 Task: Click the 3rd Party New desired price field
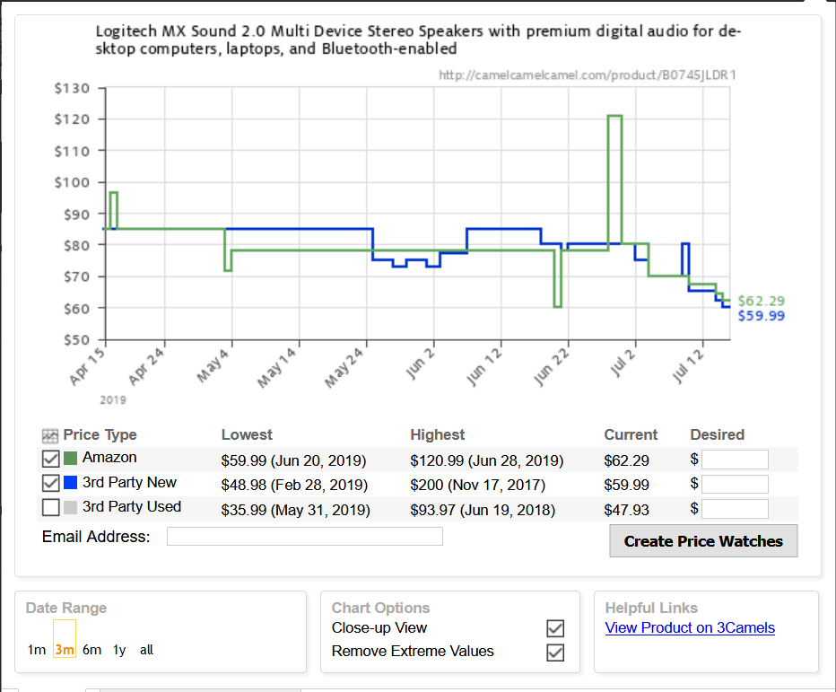(735, 484)
